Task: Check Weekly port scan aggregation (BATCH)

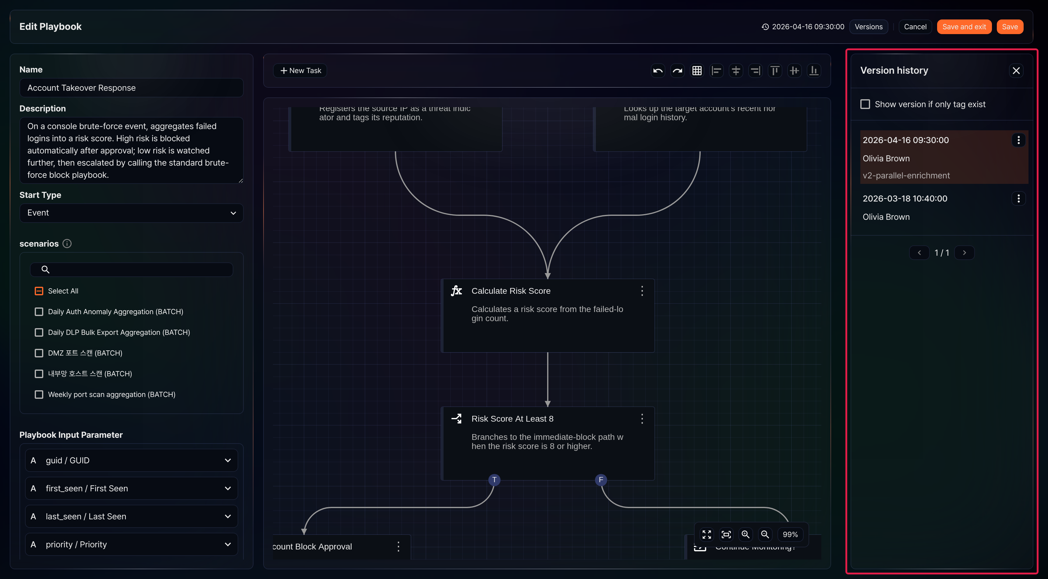Action: pyautogui.click(x=39, y=395)
